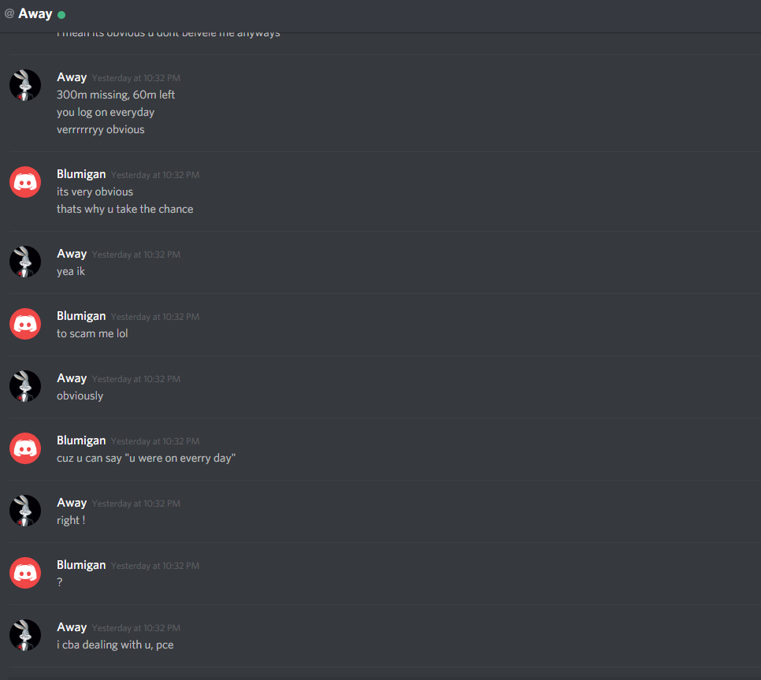
Task: Click Blumigan's avatar beside "its very obvious"
Action: pyautogui.click(x=25, y=182)
